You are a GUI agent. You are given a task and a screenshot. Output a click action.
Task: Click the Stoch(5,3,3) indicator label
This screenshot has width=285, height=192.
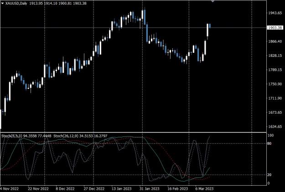click(x=12, y=136)
